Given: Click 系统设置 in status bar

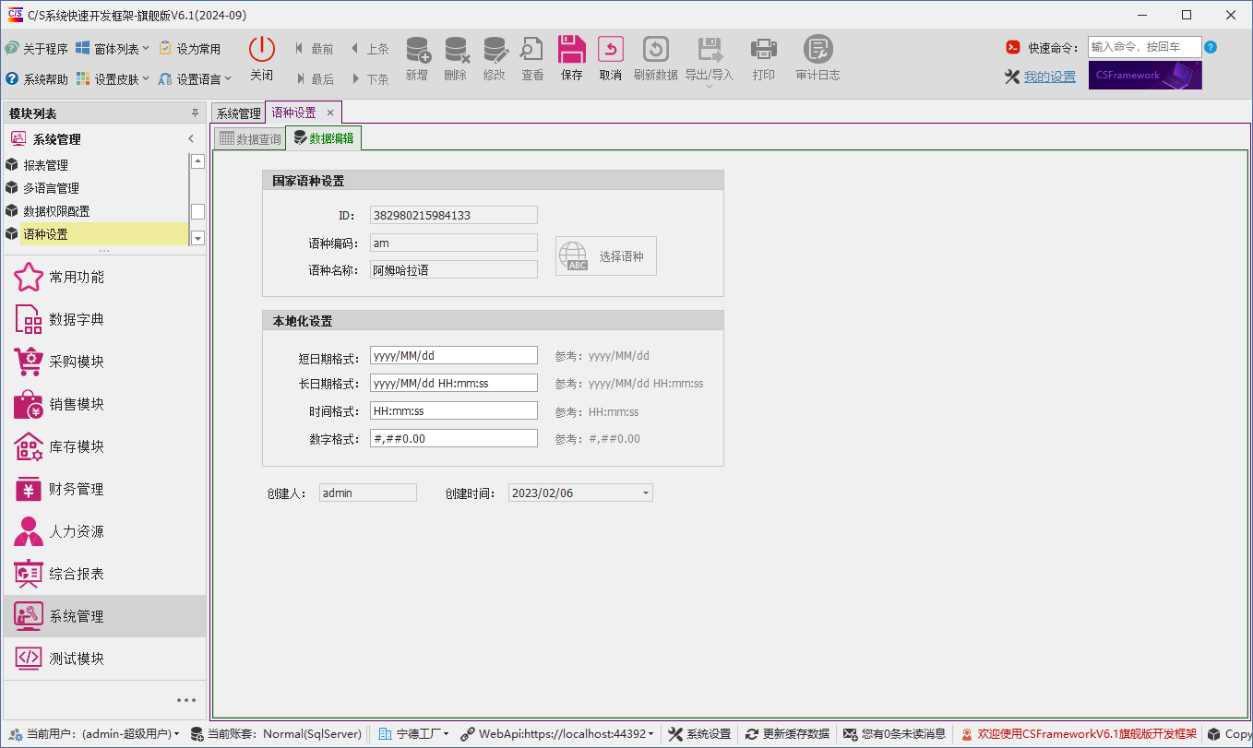Looking at the screenshot, I should tap(699, 734).
